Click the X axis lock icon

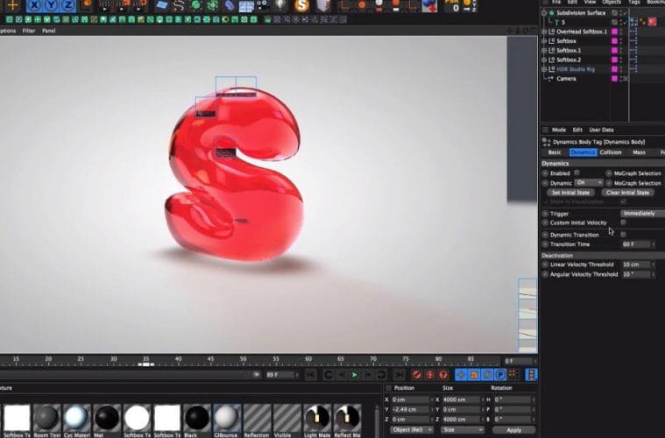click(x=35, y=5)
